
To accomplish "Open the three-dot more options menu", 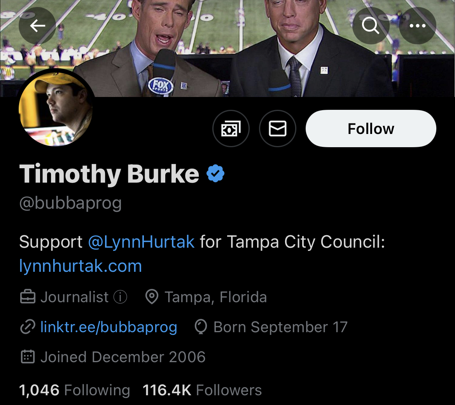I will [x=418, y=26].
